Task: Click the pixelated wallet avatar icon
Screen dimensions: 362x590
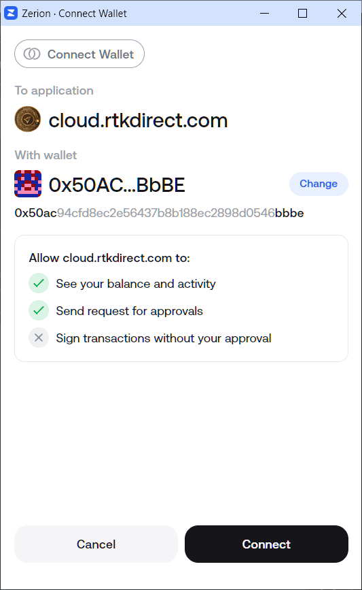Action: [x=28, y=184]
